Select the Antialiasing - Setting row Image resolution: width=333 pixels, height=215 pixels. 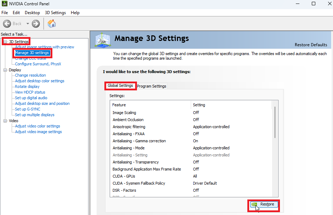[191, 155]
